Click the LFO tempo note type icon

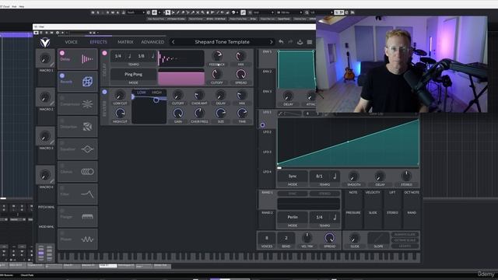click(335, 177)
